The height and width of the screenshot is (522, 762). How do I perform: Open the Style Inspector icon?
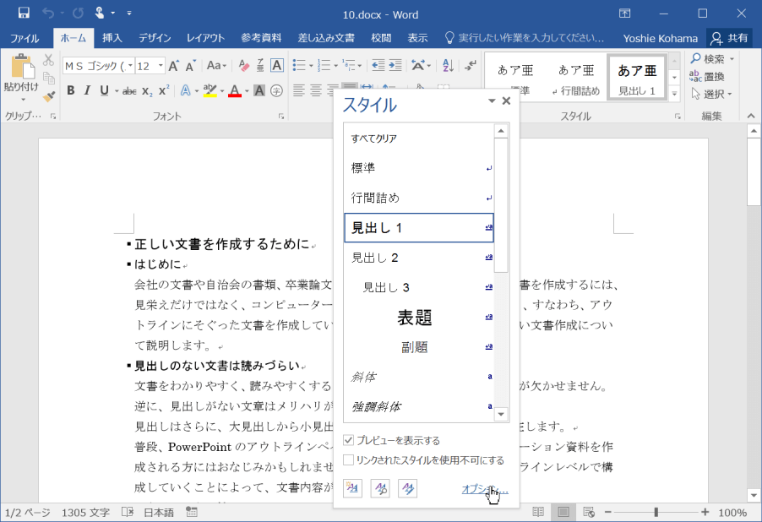coord(380,487)
